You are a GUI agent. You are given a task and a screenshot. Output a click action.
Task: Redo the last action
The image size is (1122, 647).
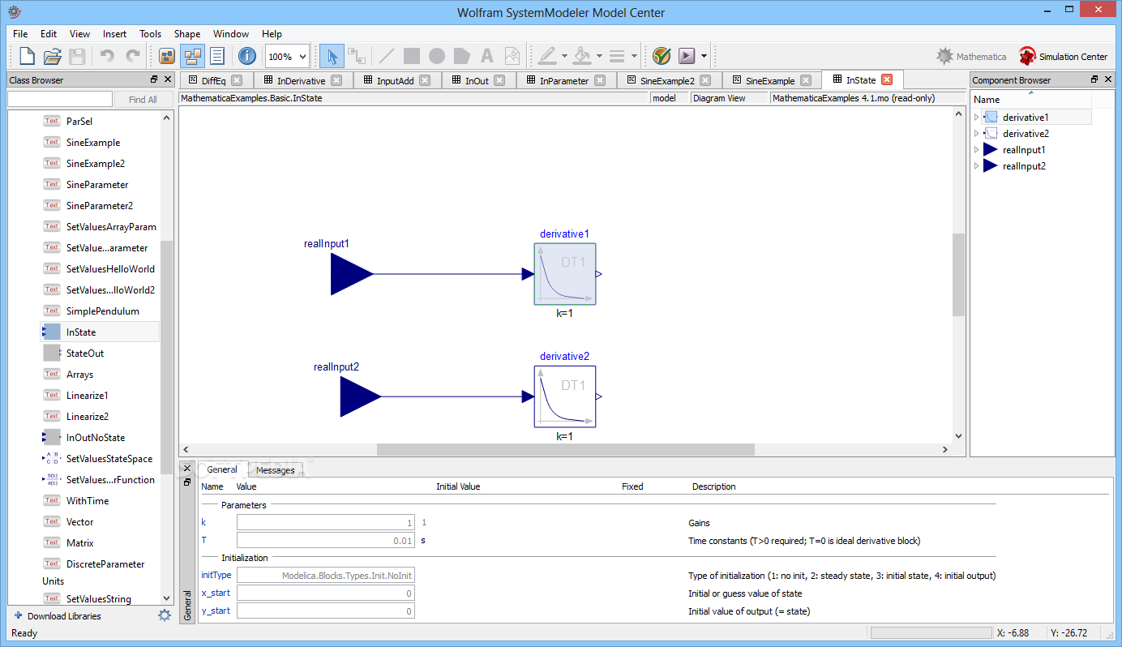132,56
